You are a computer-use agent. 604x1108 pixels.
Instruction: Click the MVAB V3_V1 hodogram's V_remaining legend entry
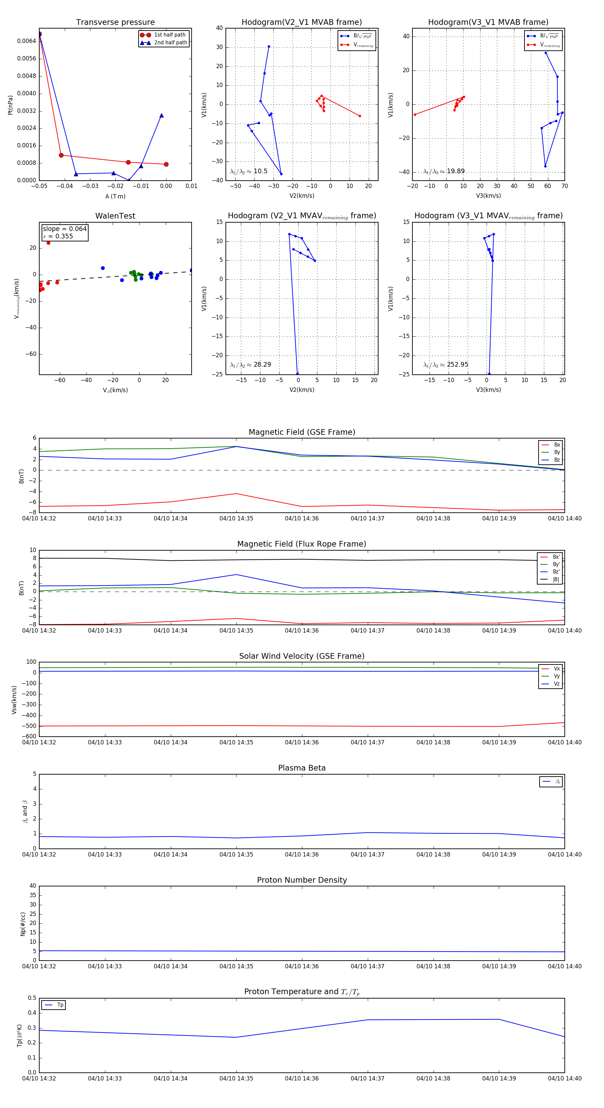(x=543, y=45)
